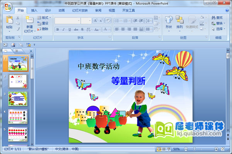Toggle Align Text Left
Viewport: 232px width, 154px height.
pyautogui.click(x=117, y=29)
